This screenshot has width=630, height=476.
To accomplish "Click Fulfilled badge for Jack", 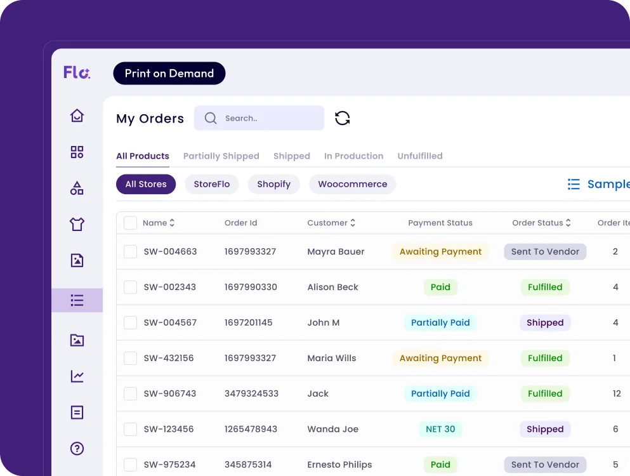I will pos(545,393).
